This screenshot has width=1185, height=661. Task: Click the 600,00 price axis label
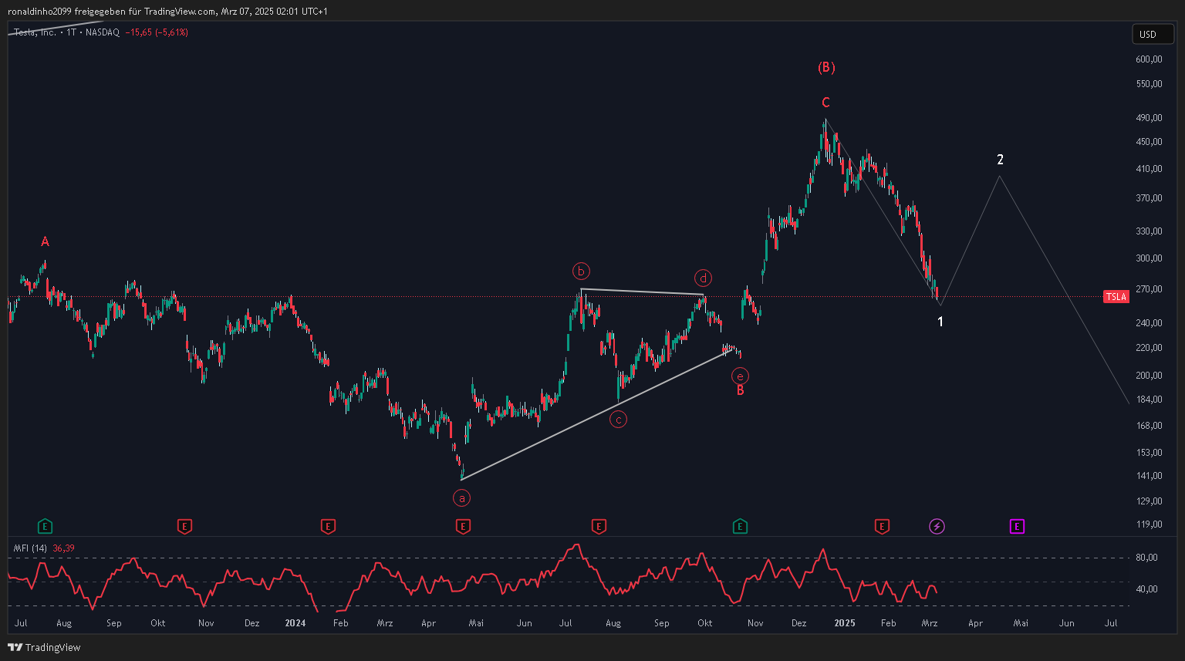coord(1149,59)
